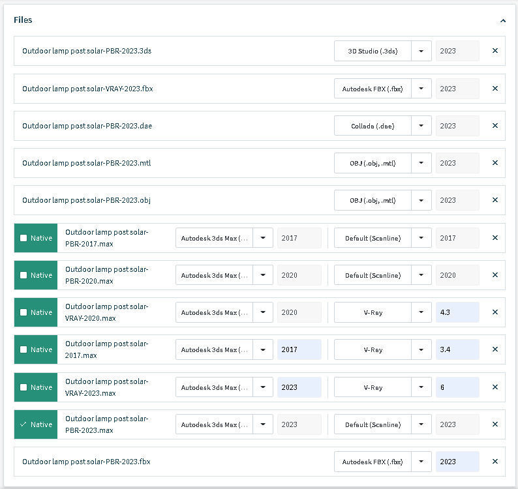This screenshot has height=489, width=518.
Task: Uncheck Native for PBR-2023.max
Action: point(24,424)
